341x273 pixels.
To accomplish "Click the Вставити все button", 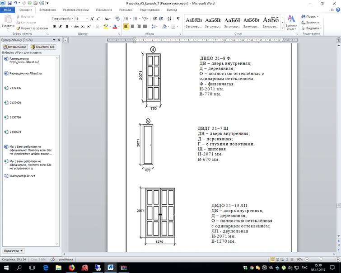I will (x=15, y=47).
